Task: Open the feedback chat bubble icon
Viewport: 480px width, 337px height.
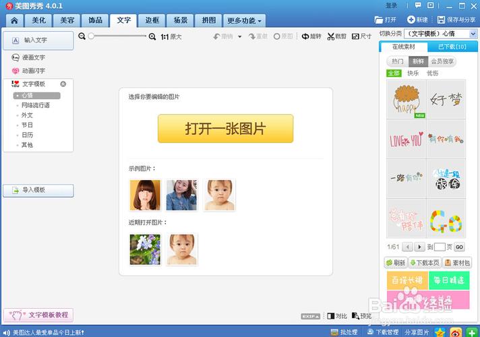Action: 418,5
